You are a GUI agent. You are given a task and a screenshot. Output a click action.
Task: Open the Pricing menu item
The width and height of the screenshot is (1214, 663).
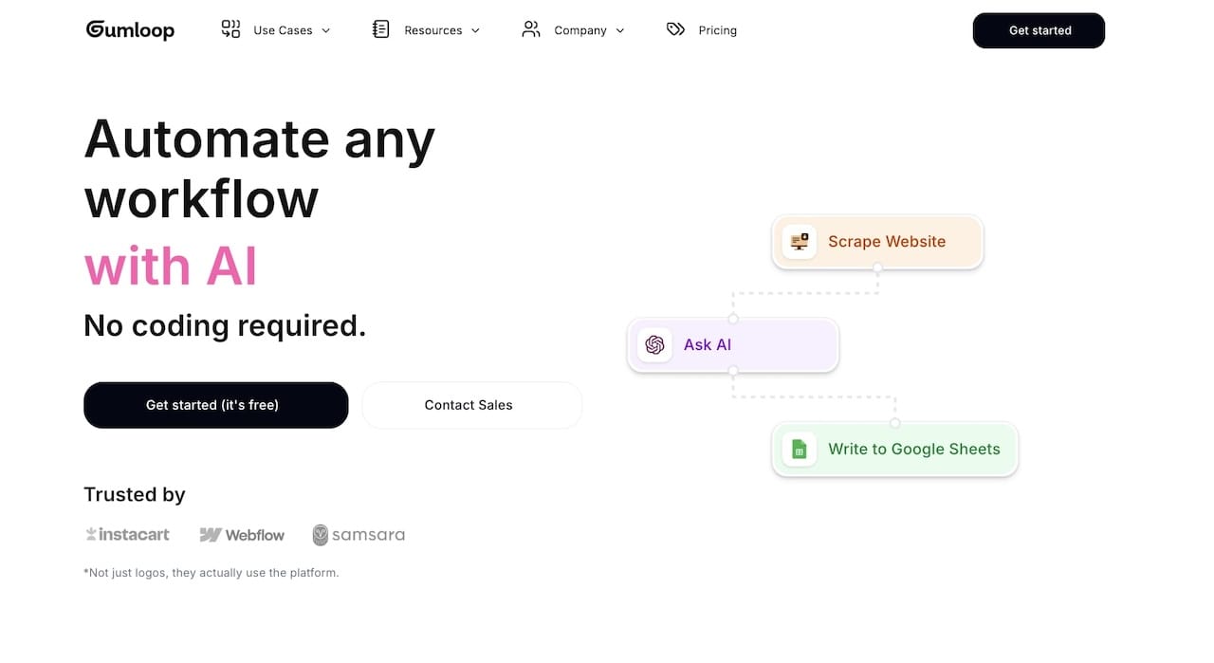(x=718, y=29)
